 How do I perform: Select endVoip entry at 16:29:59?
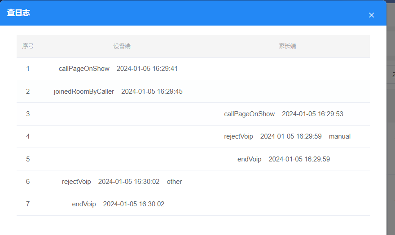(284, 159)
